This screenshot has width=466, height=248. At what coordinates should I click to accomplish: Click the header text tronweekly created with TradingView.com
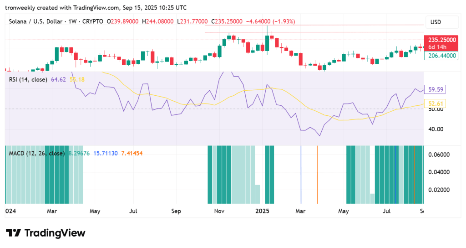(62, 8)
